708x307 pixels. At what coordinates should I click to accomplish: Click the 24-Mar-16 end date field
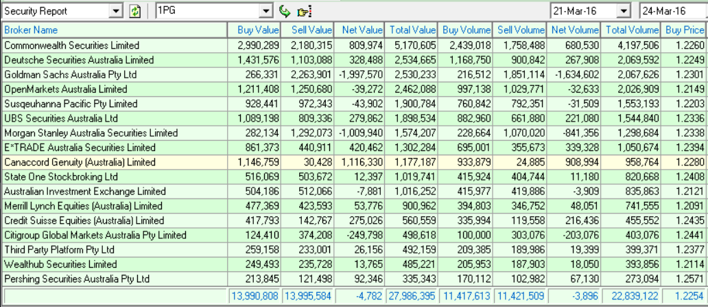click(674, 11)
